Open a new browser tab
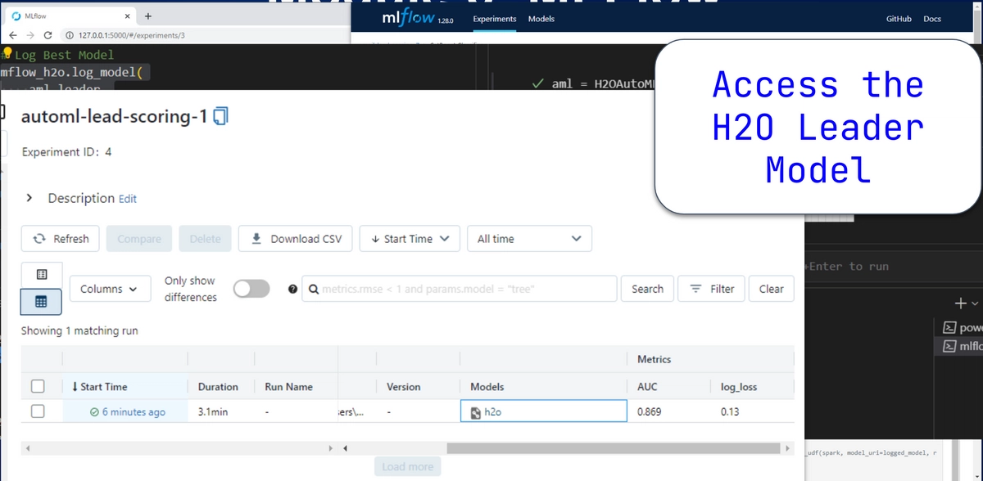 pos(147,16)
